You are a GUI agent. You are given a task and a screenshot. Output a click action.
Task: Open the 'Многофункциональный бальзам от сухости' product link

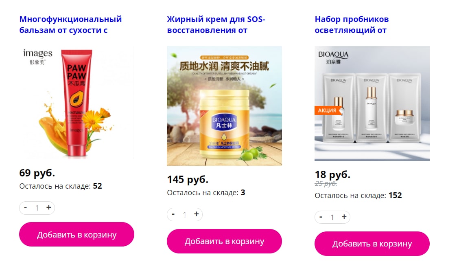point(70,24)
